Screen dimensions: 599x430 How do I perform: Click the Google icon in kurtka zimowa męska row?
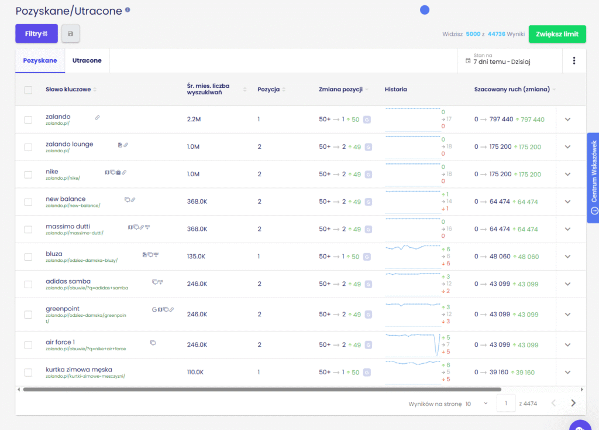[x=367, y=372]
